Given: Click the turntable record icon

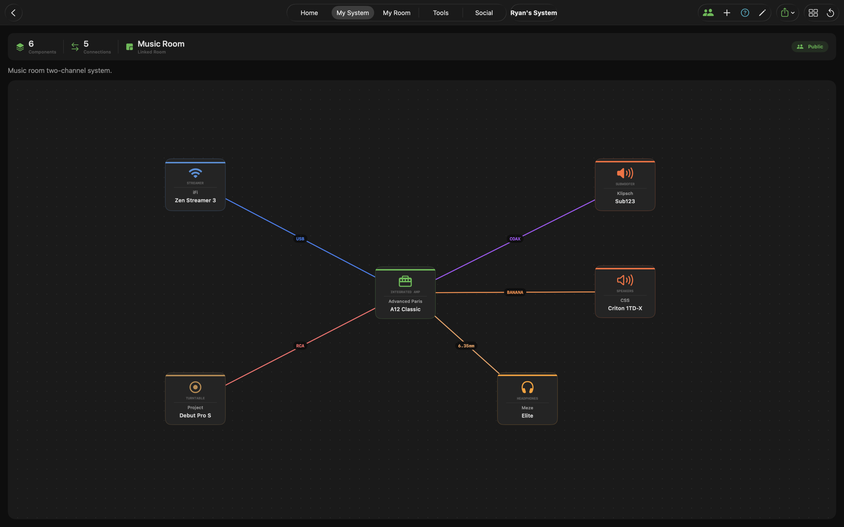Looking at the screenshot, I should tap(195, 387).
